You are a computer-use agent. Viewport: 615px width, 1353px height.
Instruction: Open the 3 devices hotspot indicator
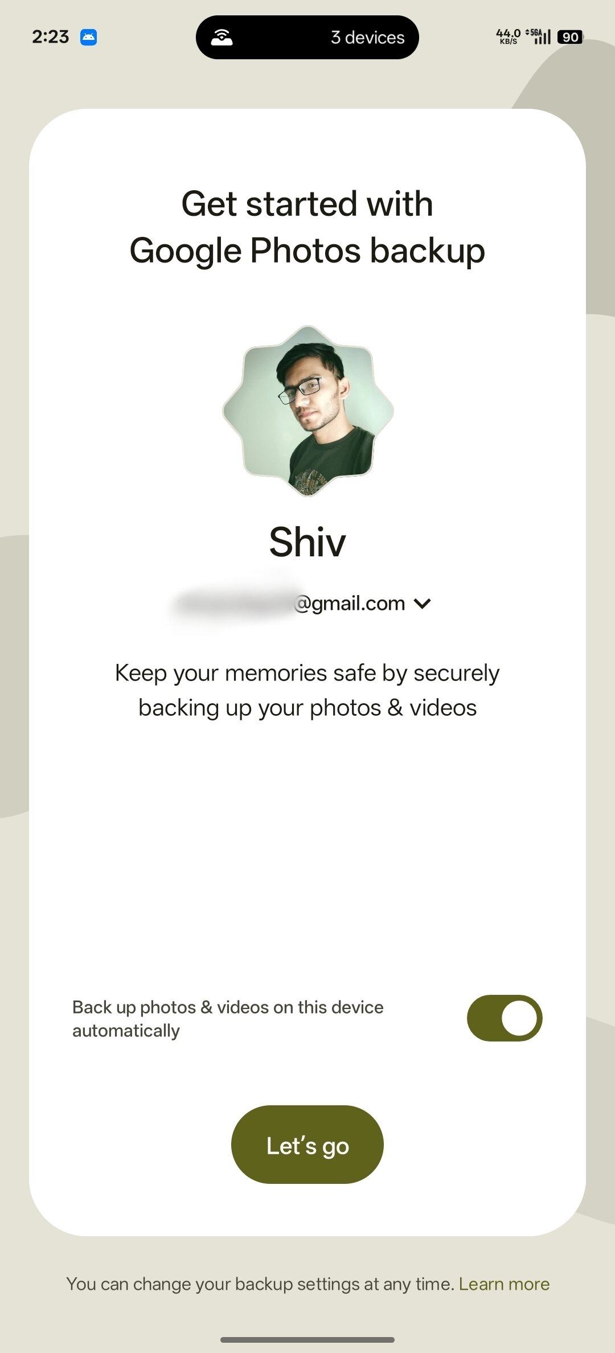tap(307, 37)
